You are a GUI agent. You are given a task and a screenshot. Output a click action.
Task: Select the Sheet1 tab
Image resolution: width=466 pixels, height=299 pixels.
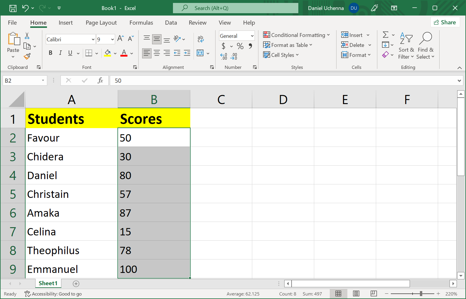(48, 283)
